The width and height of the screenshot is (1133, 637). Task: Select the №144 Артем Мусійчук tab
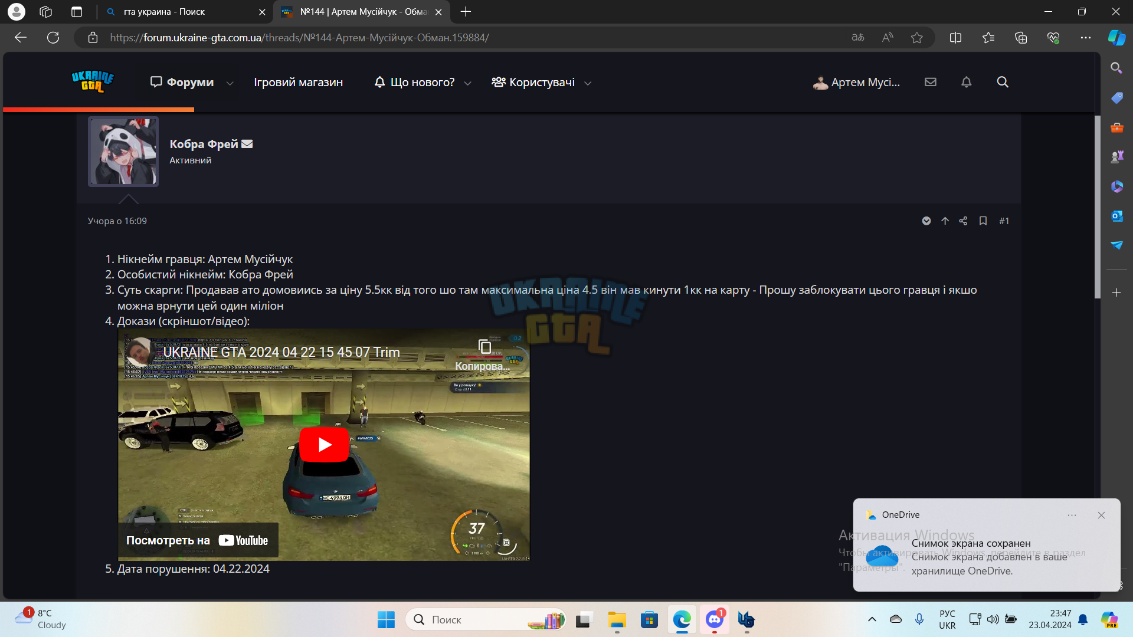tap(361, 12)
